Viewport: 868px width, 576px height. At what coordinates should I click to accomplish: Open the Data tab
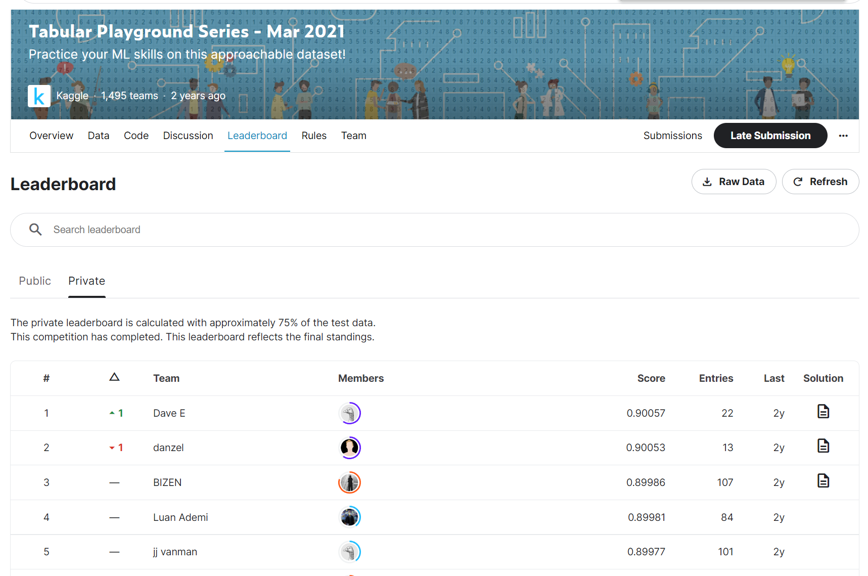99,136
